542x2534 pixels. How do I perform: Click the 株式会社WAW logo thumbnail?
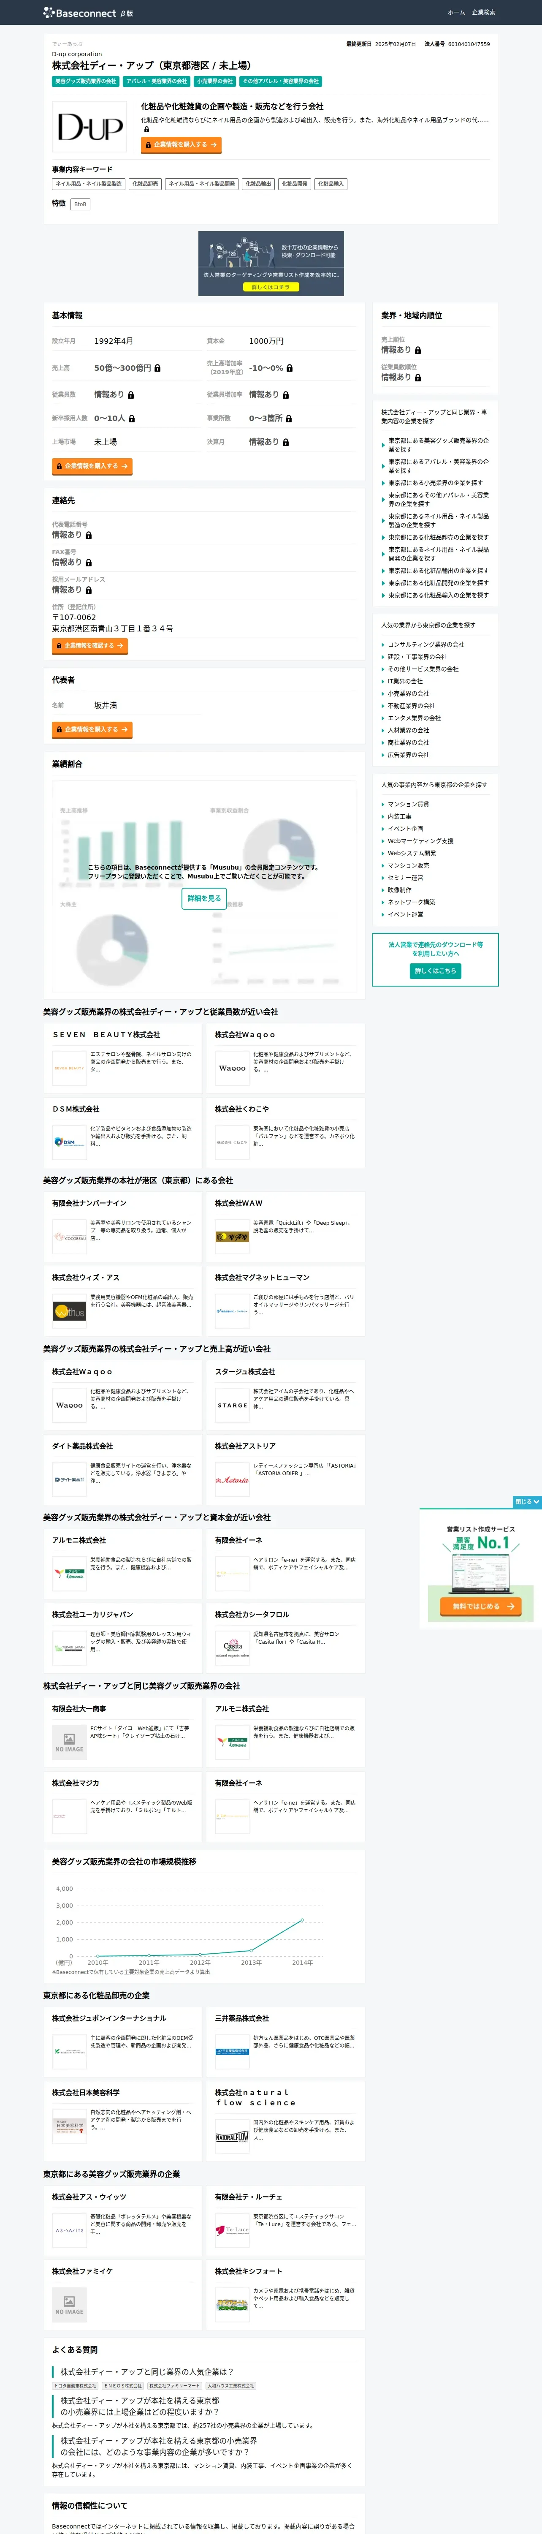point(232,1237)
